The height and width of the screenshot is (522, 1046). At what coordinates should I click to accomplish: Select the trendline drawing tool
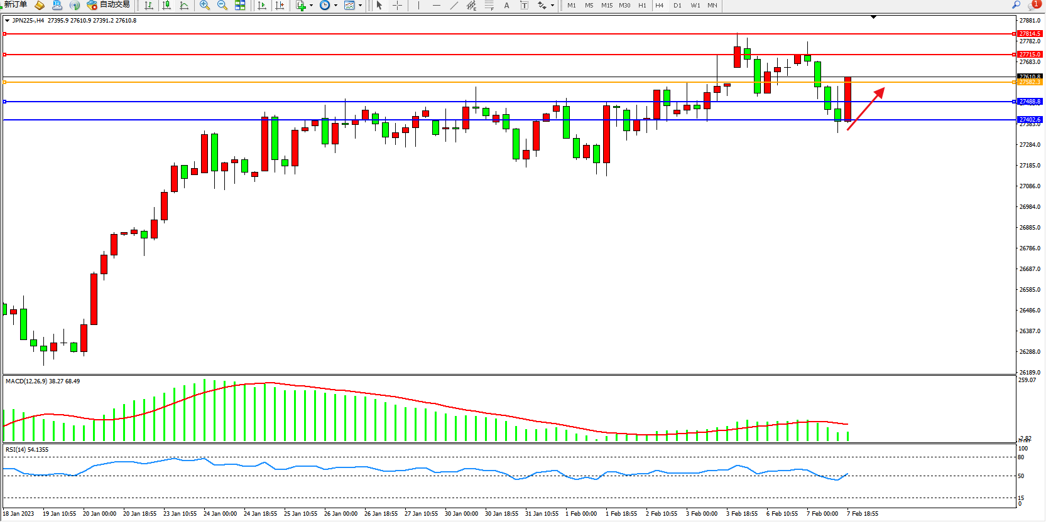454,5
